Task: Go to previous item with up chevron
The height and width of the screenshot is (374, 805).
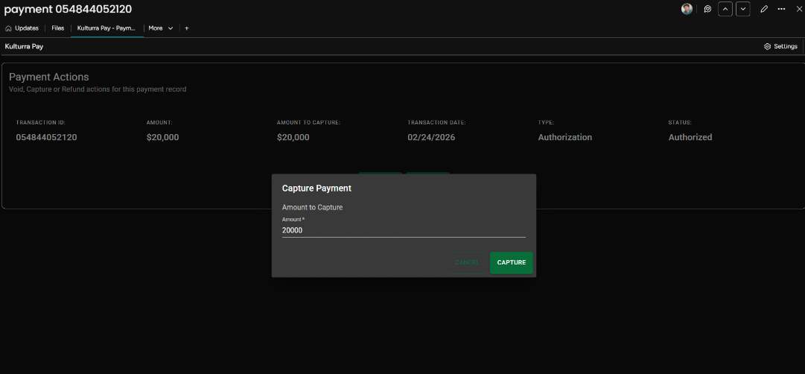Action: pyautogui.click(x=725, y=9)
